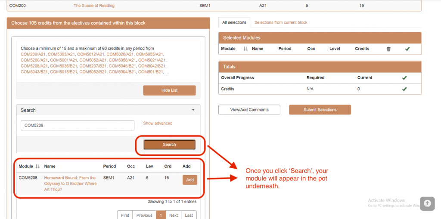Open The Scene of Reading module link
Screen dimensions: 441x219
[x=94, y=6]
